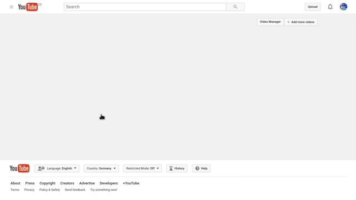This screenshot has height=200, width=356.
Task: Click the Send feedback link
Action: [75, 190]
